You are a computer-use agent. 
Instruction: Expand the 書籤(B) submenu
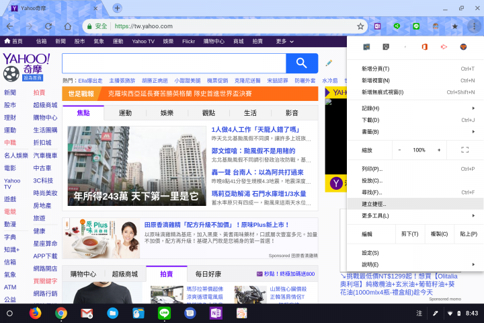pyautogui.click(x=415, y=132)
